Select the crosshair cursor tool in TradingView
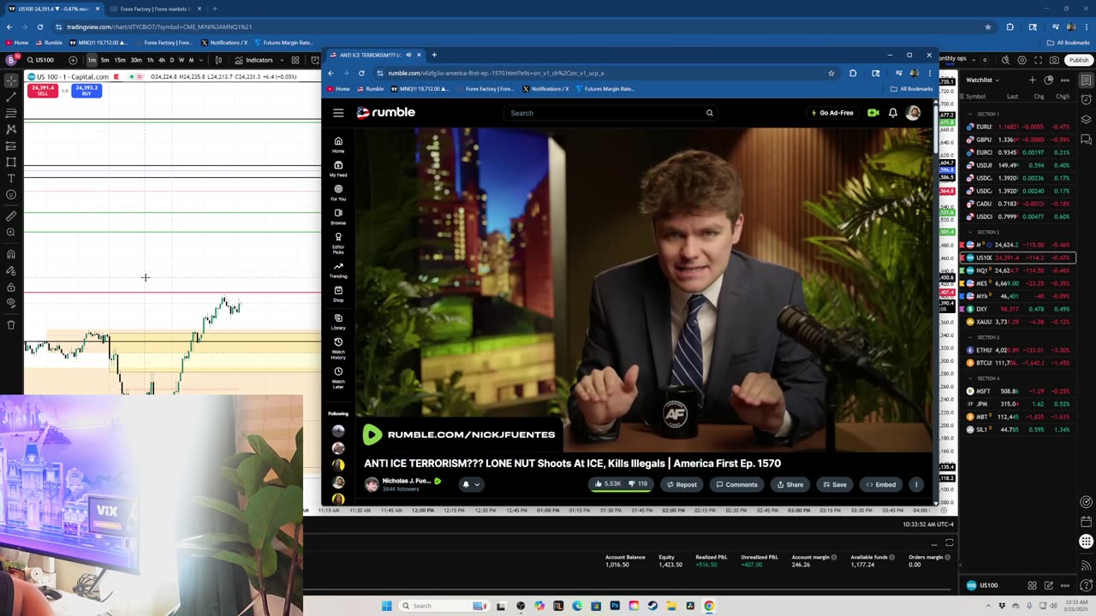 click(11, 80)
